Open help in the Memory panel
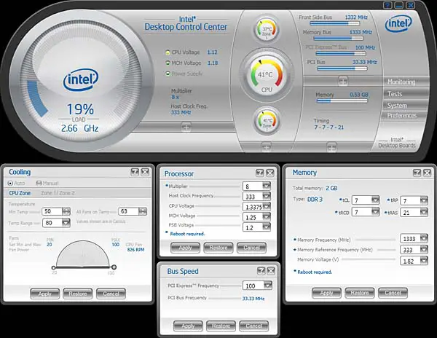Viewport: 437px width, 338px height. tap(417, 173)
